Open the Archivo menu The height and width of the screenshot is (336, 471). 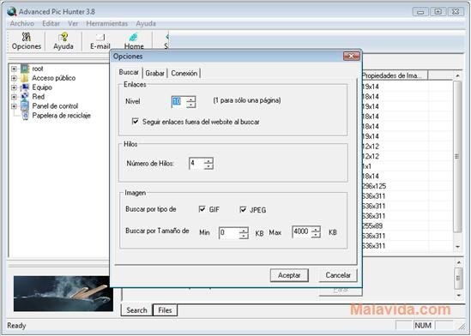[22, 23]
